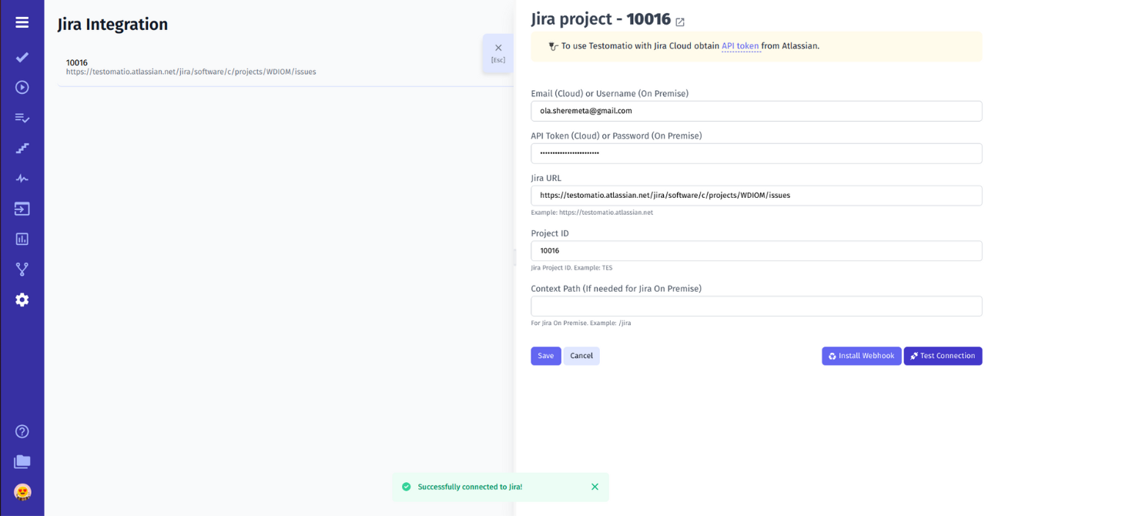Open the Help question-mark icon

[21, 431]
